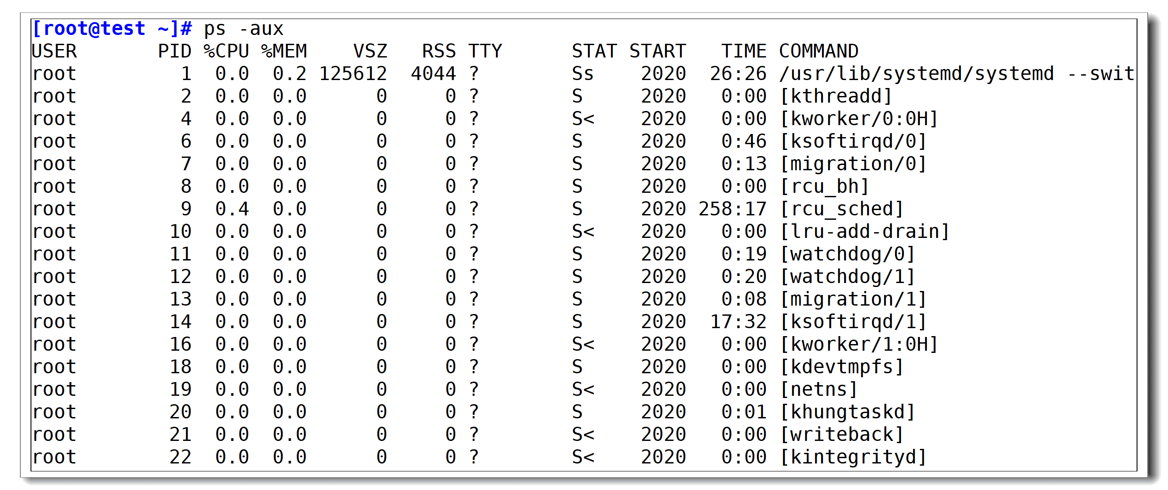Screen dimensions: 1168x490
Task: Click the RSS column header
Action: tap(439, 51)
